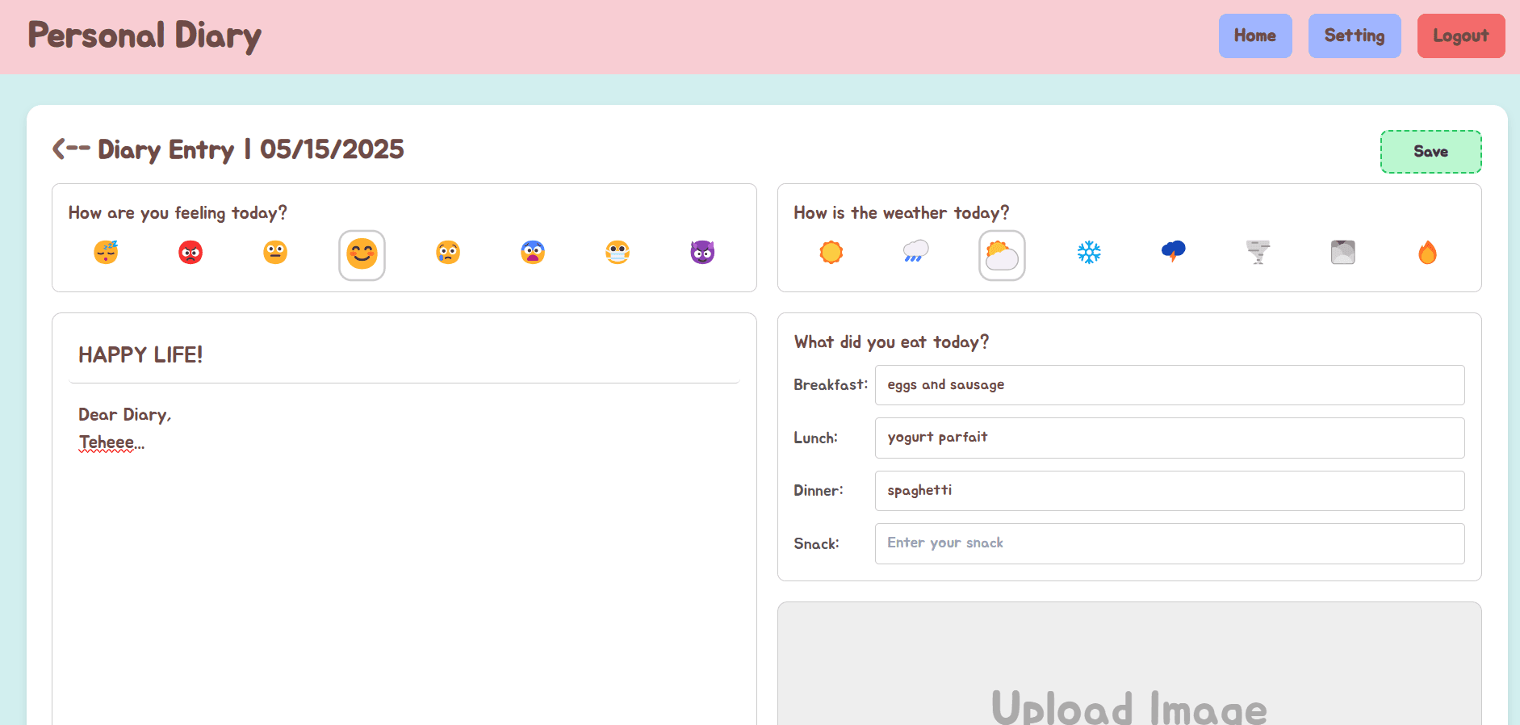This screenshot has width=1520, height=725.
Task: Select the tornado weather icon
Action: click(1258, 253)
